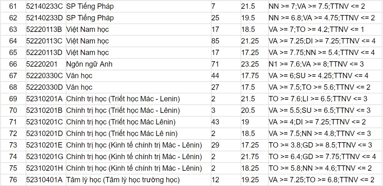Click the quantity cell showing 71
Image resolution: width=383 pixels, height=186 pixels.
(216, 64)
